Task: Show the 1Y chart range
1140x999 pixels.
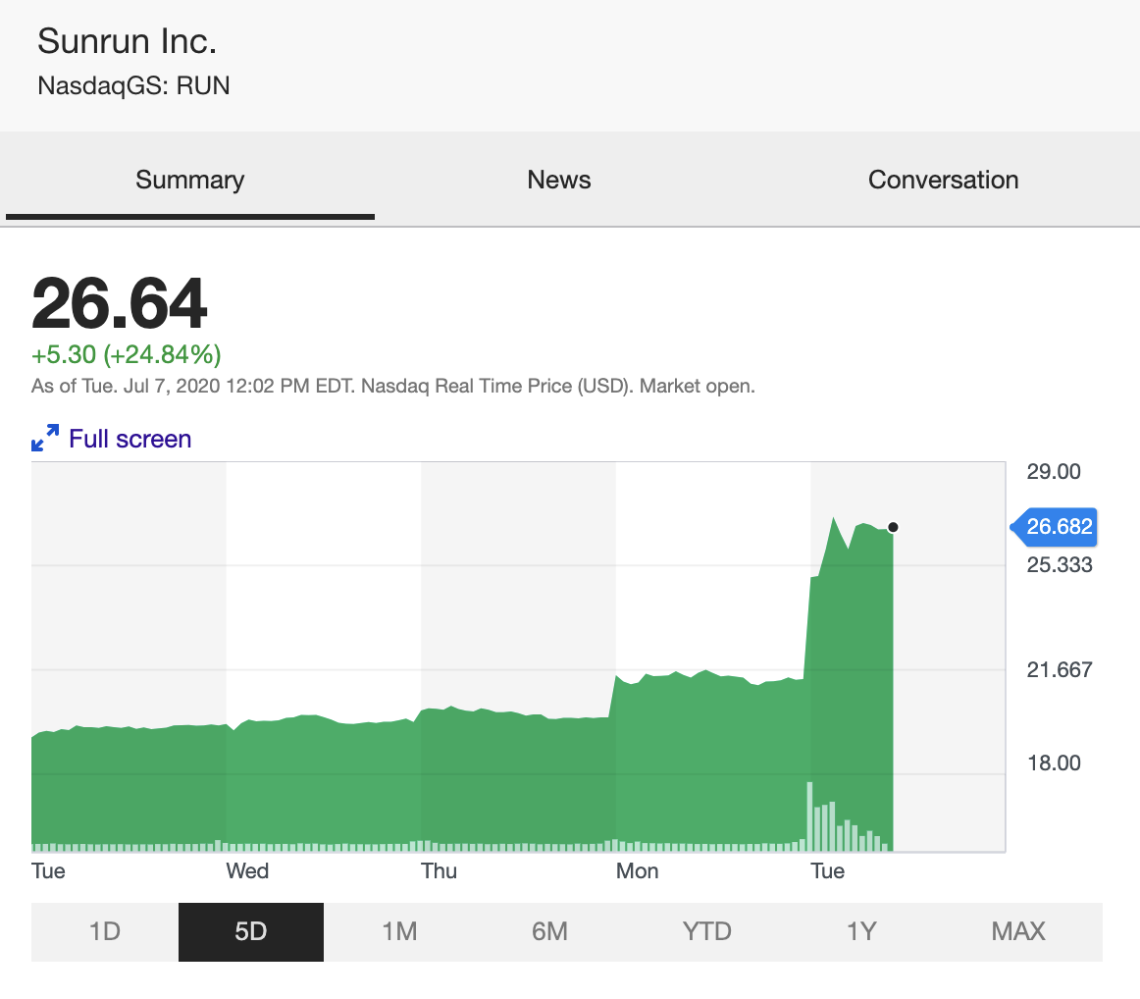Action: point(860,931)
